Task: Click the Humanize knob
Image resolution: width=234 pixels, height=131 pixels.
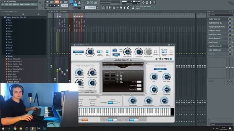Action: [92, 83]
